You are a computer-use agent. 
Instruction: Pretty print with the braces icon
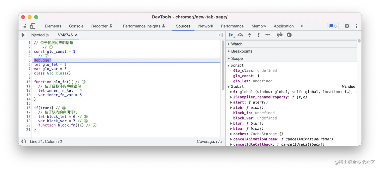(24, 141)
